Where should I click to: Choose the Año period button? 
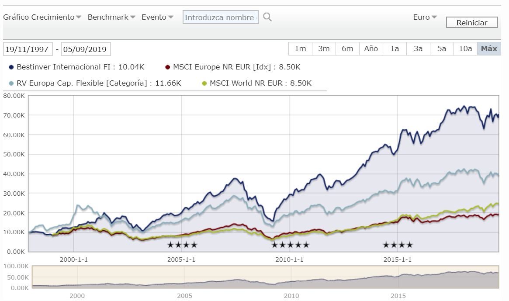(371, 49)
